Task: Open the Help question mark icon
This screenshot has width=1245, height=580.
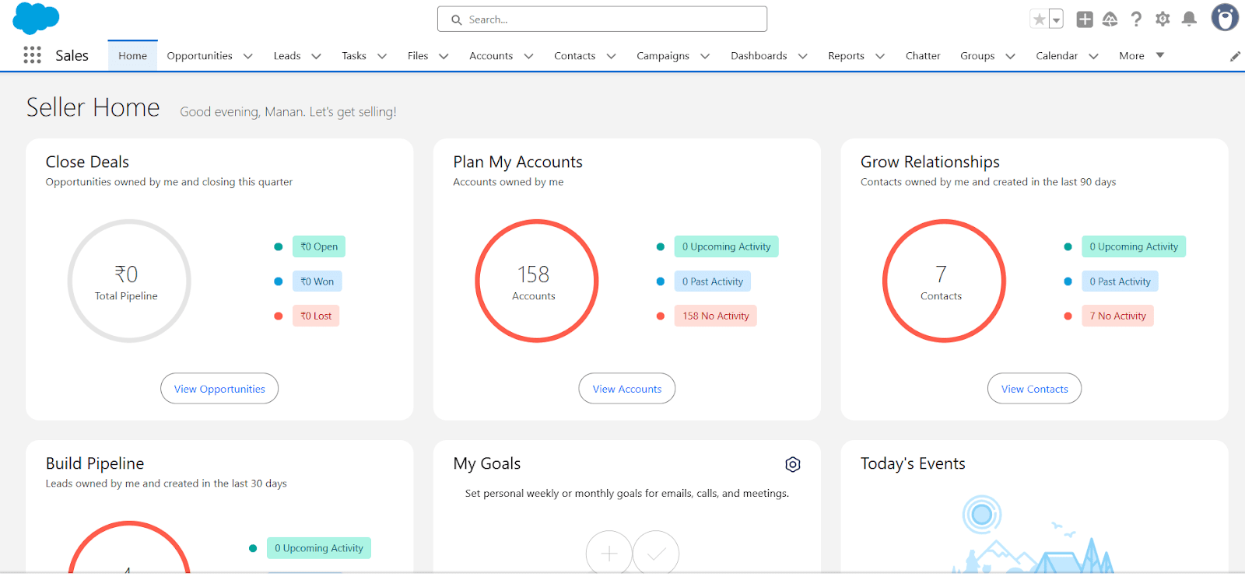Action: tap(1136, 19)
